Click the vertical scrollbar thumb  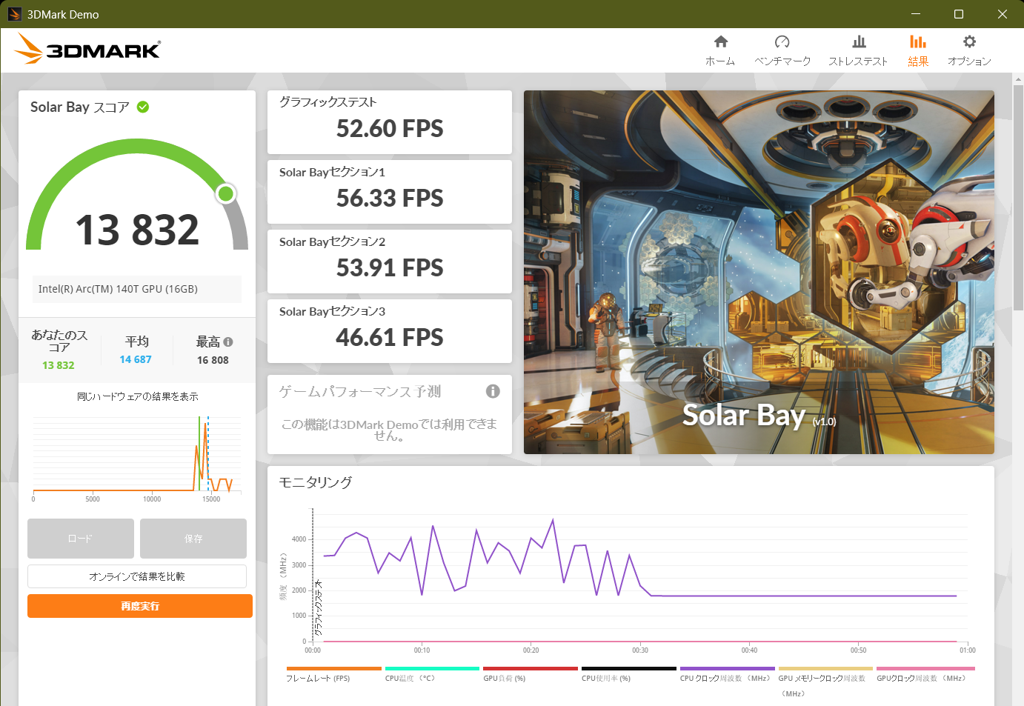tap(1018, 199)
